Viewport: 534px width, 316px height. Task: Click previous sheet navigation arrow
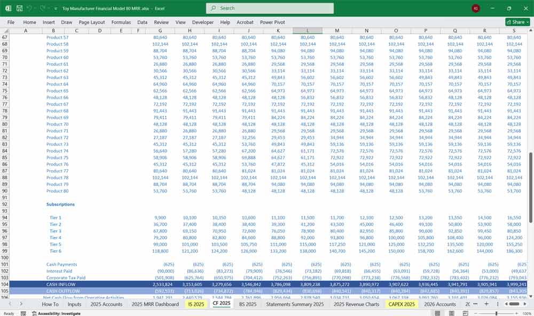(10, 304)
